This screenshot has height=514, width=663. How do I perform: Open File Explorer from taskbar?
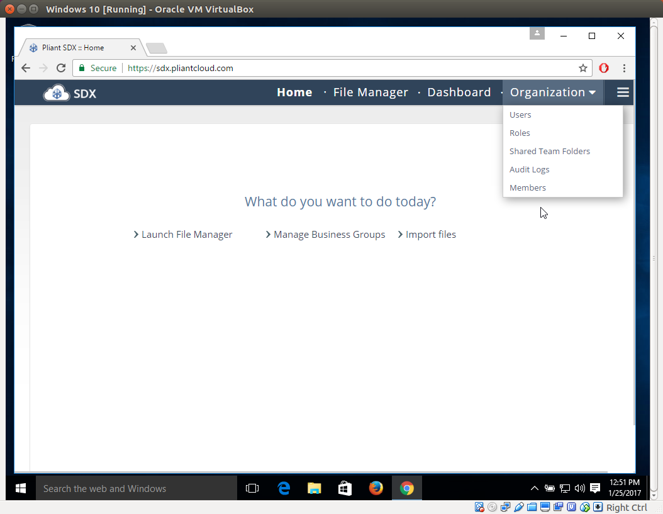coord(314,488)
